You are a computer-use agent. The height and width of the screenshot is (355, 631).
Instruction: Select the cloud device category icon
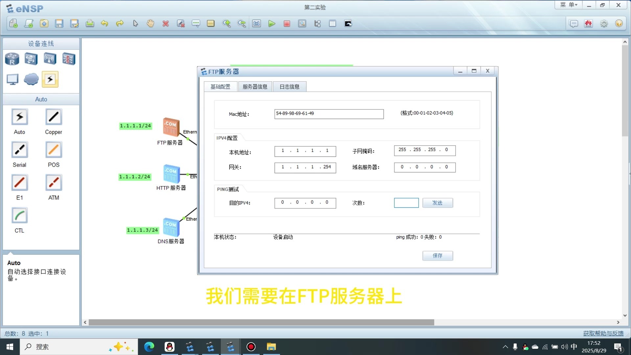(x=31, y=79)
